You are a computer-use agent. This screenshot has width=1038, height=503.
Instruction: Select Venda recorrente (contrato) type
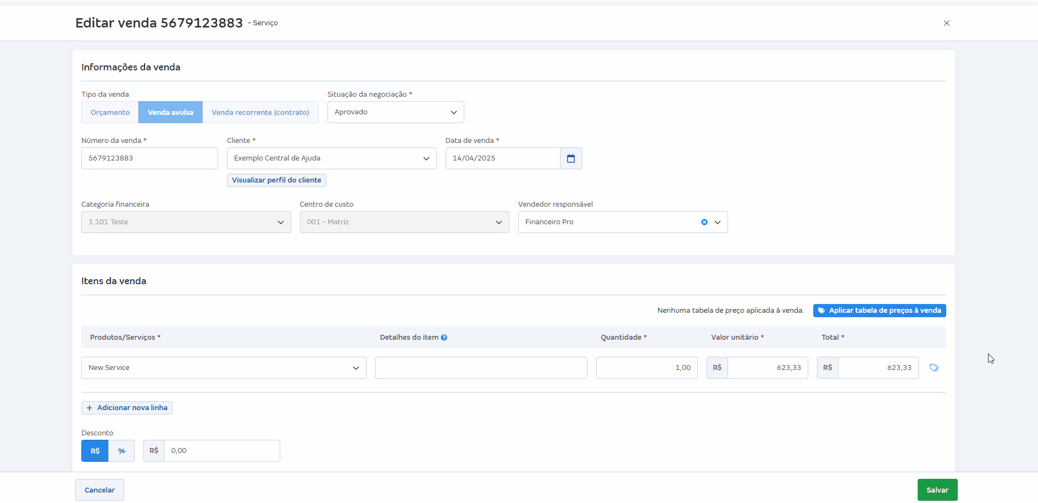pyautogui.click(x=260, y=112)
